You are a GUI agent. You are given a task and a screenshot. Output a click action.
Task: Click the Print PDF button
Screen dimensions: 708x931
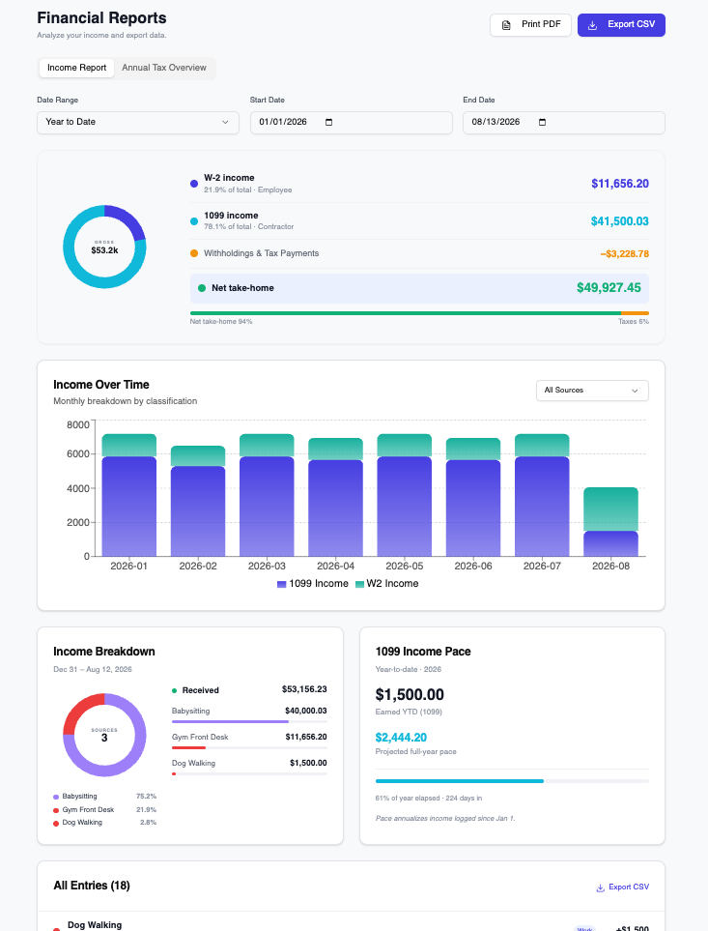point(530,25)
